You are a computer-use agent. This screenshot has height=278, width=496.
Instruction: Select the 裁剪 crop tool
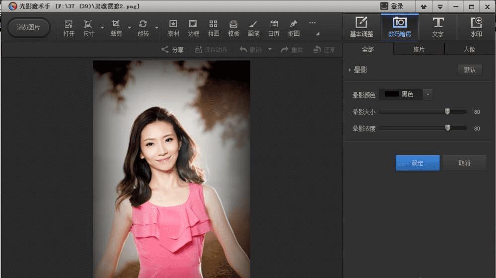116,28
